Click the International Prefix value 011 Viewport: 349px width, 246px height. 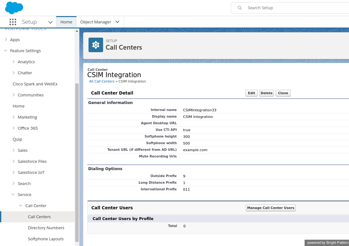(x=187, y=189)
